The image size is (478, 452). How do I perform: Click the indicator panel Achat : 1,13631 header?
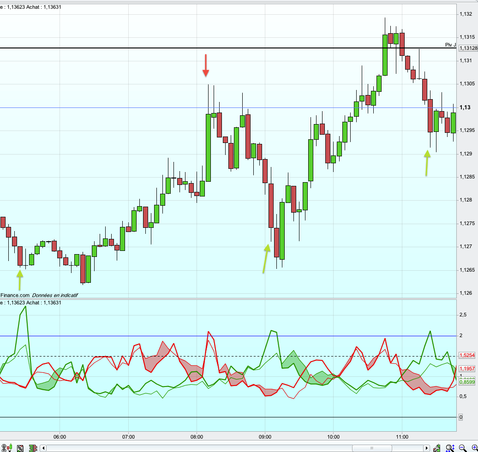(43, 303)
